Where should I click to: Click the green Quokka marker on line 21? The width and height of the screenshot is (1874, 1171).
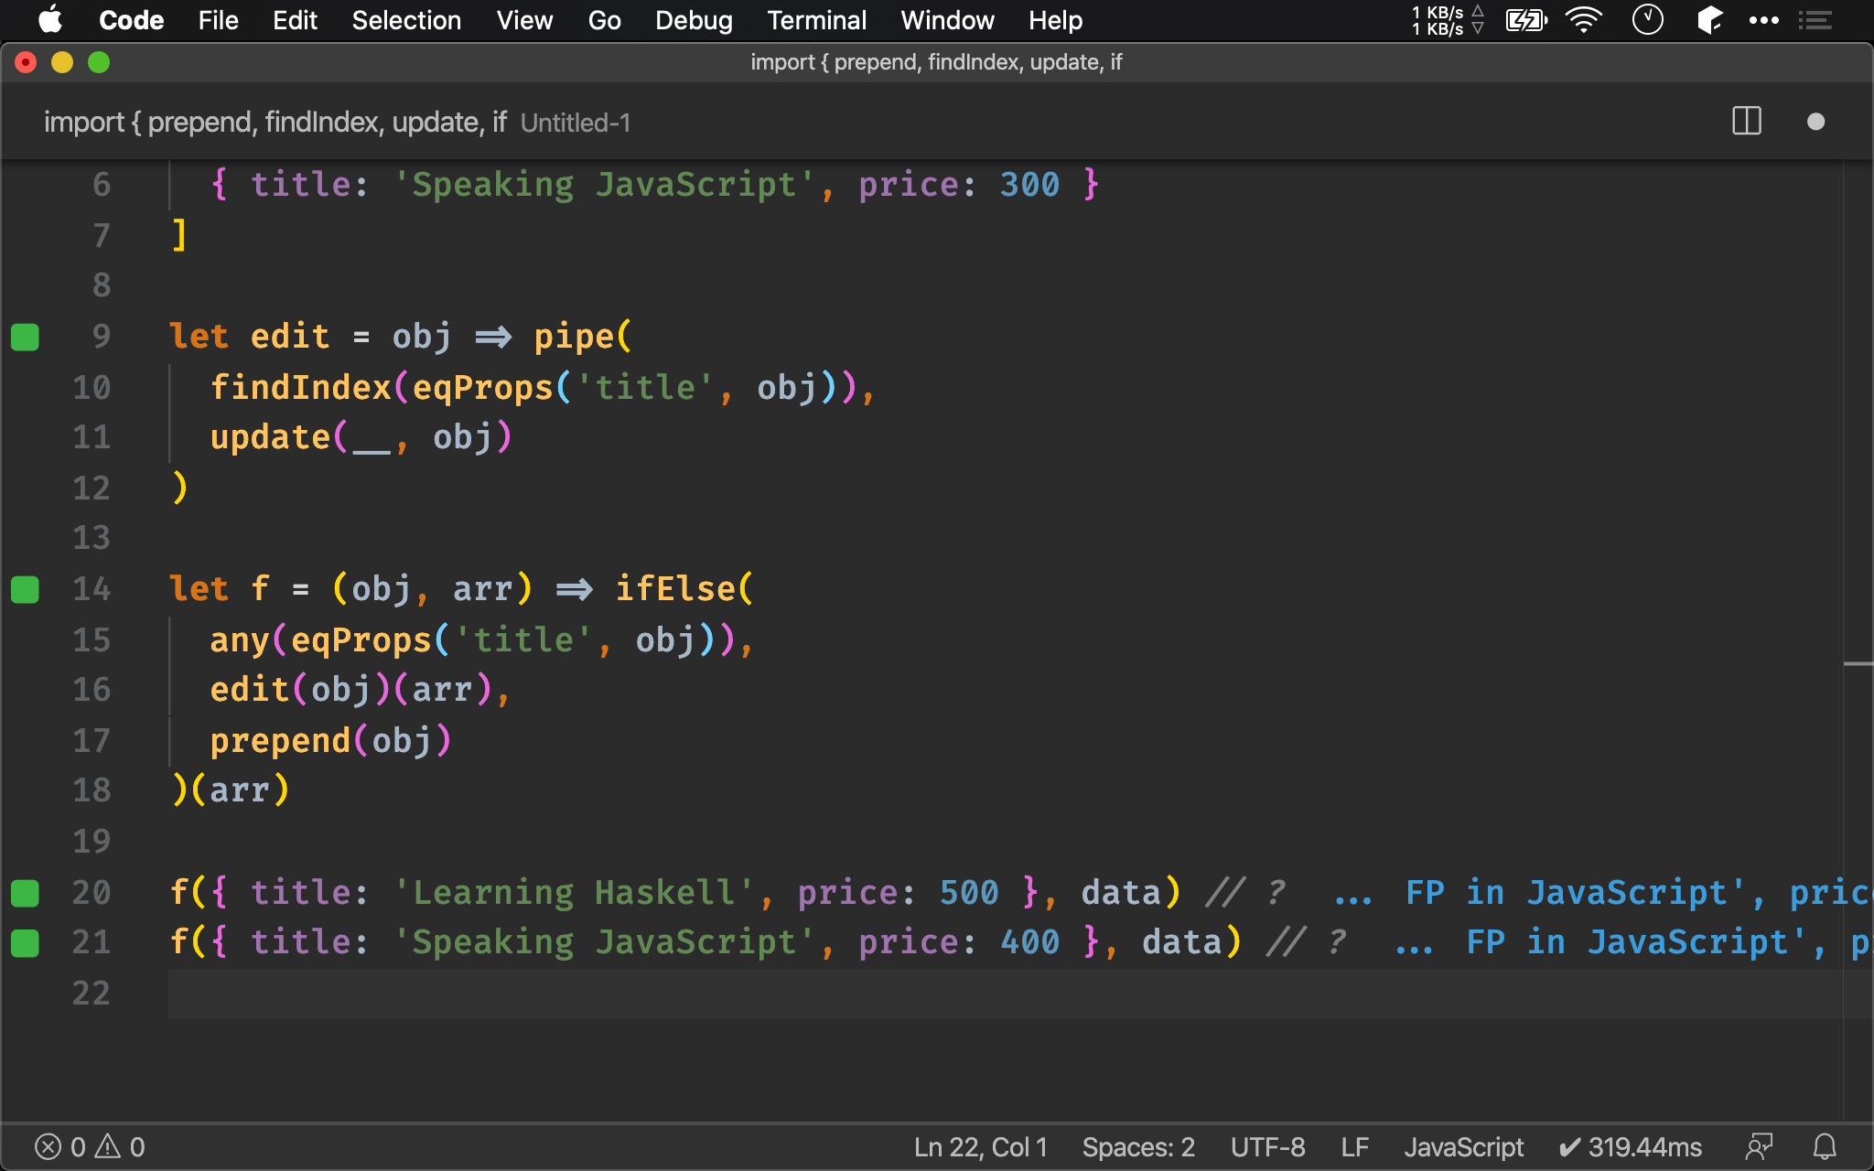[x=25, y=942]
